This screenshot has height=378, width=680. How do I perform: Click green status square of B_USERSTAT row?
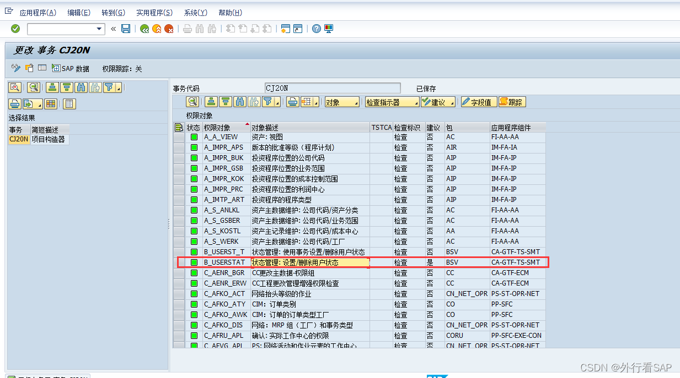tap(194, 262)
